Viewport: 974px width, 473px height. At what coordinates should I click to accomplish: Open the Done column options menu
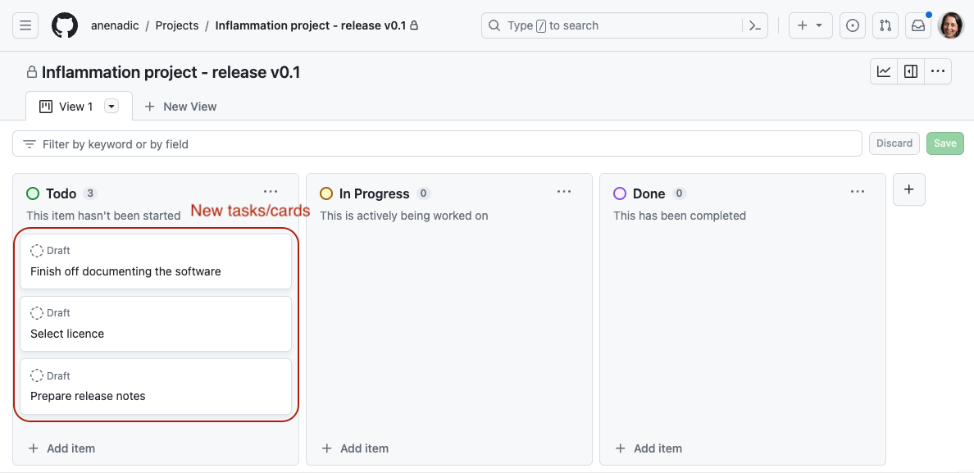coord(858,191)
